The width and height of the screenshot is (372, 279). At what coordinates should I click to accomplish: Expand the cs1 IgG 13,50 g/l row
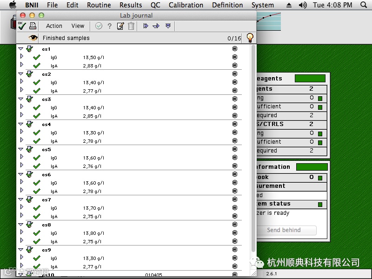(x=22, y=56)
